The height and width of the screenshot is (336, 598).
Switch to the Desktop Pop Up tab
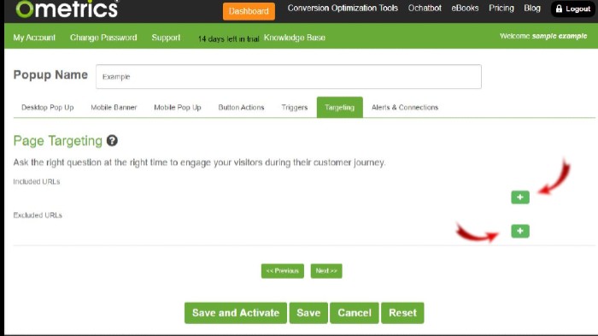click(x=48, y=107)
